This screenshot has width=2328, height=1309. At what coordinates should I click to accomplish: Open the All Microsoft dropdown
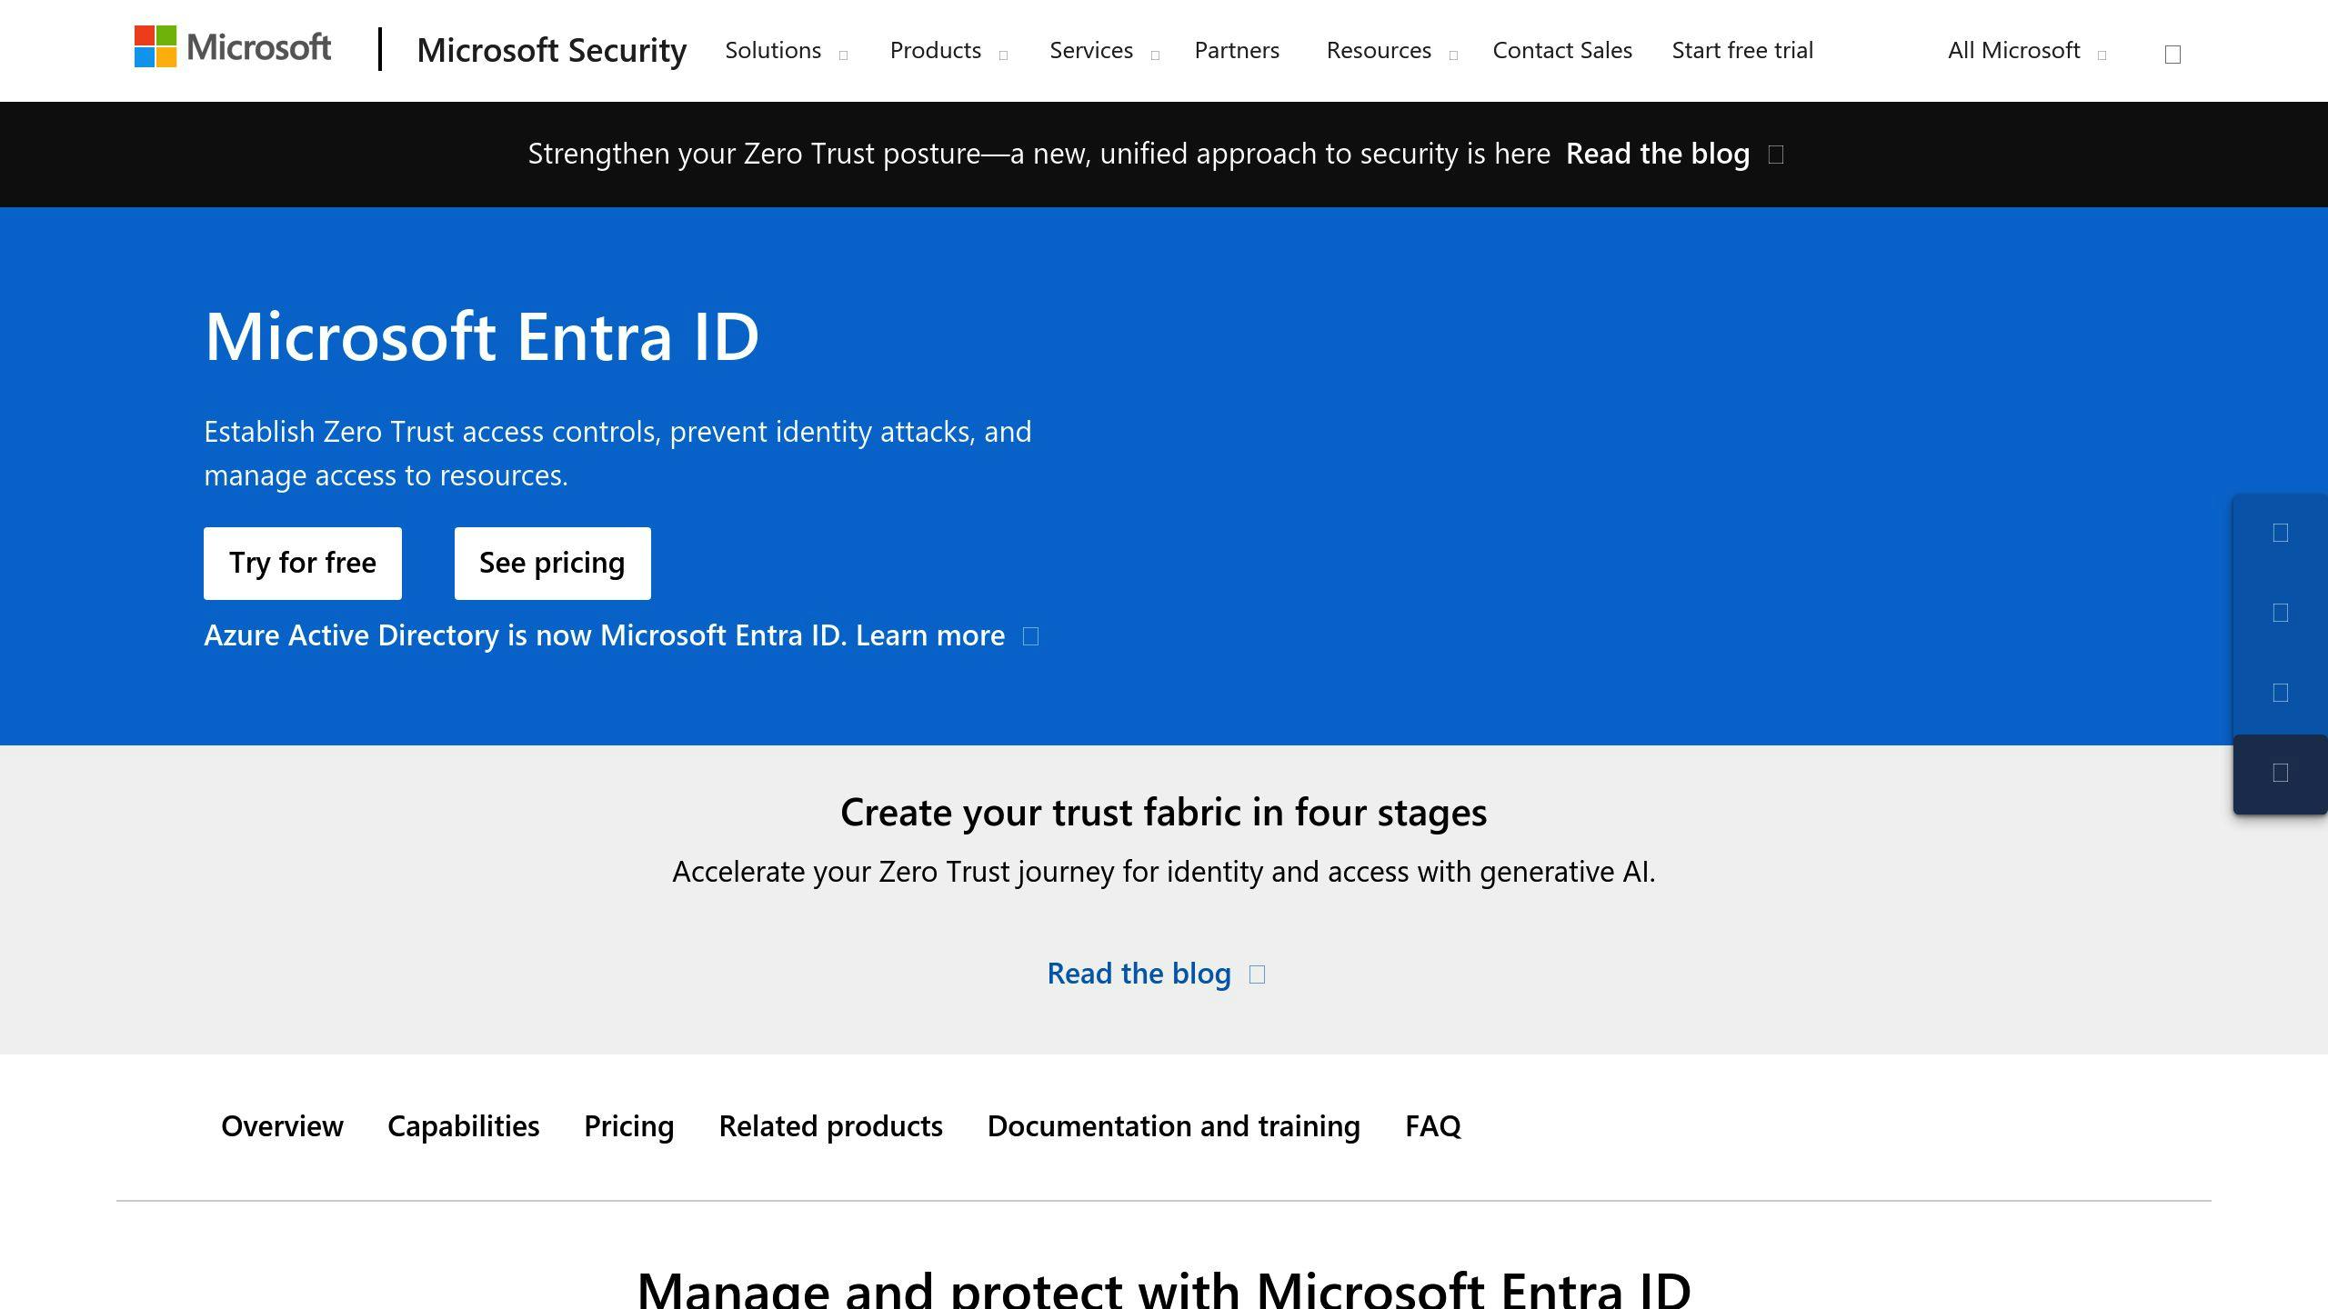2026,51
